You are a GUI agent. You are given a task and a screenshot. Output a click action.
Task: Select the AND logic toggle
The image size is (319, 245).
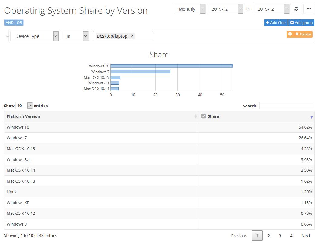click(10, 23)
